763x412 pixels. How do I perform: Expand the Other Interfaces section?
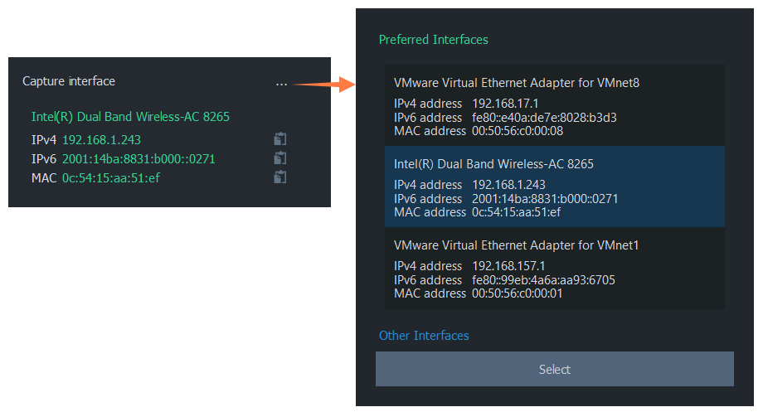424,336
